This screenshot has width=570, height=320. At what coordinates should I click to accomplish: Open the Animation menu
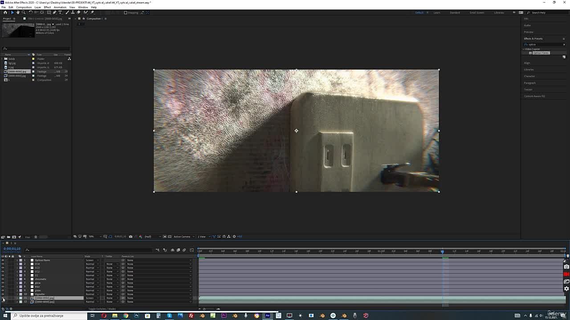(x=60, y=7)
